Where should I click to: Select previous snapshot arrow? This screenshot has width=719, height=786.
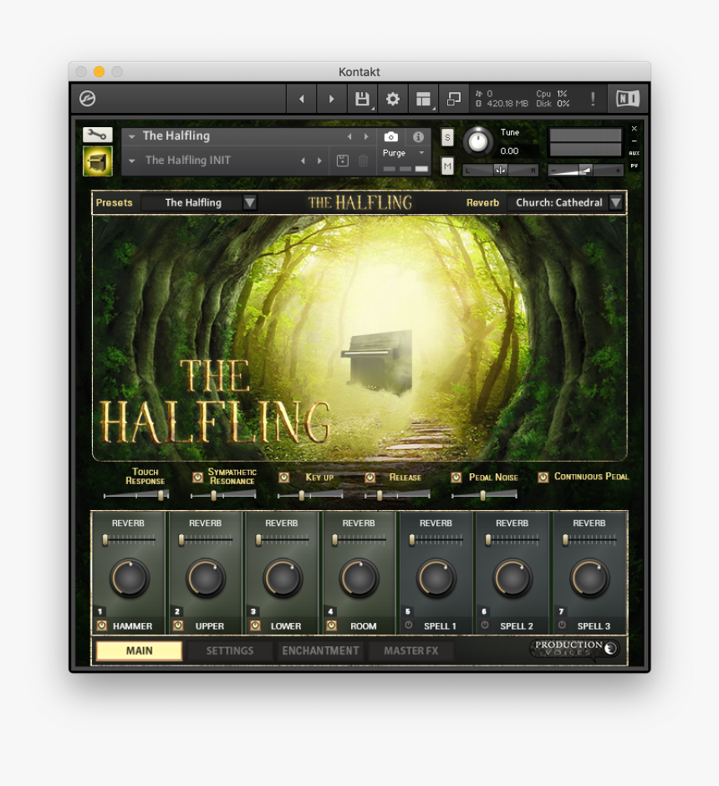click(x=303, y=161)
